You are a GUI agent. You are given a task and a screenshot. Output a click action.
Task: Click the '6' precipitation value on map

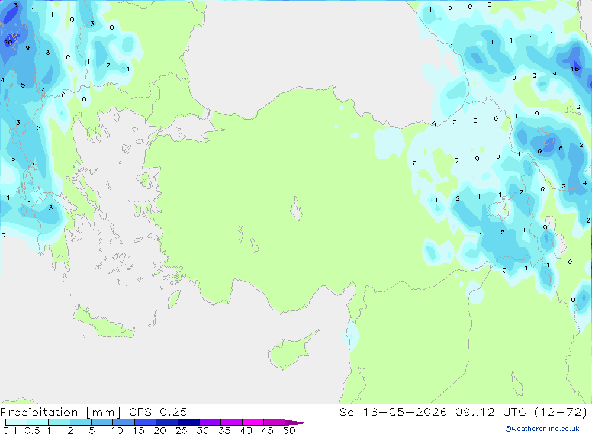tap(561, 148)
